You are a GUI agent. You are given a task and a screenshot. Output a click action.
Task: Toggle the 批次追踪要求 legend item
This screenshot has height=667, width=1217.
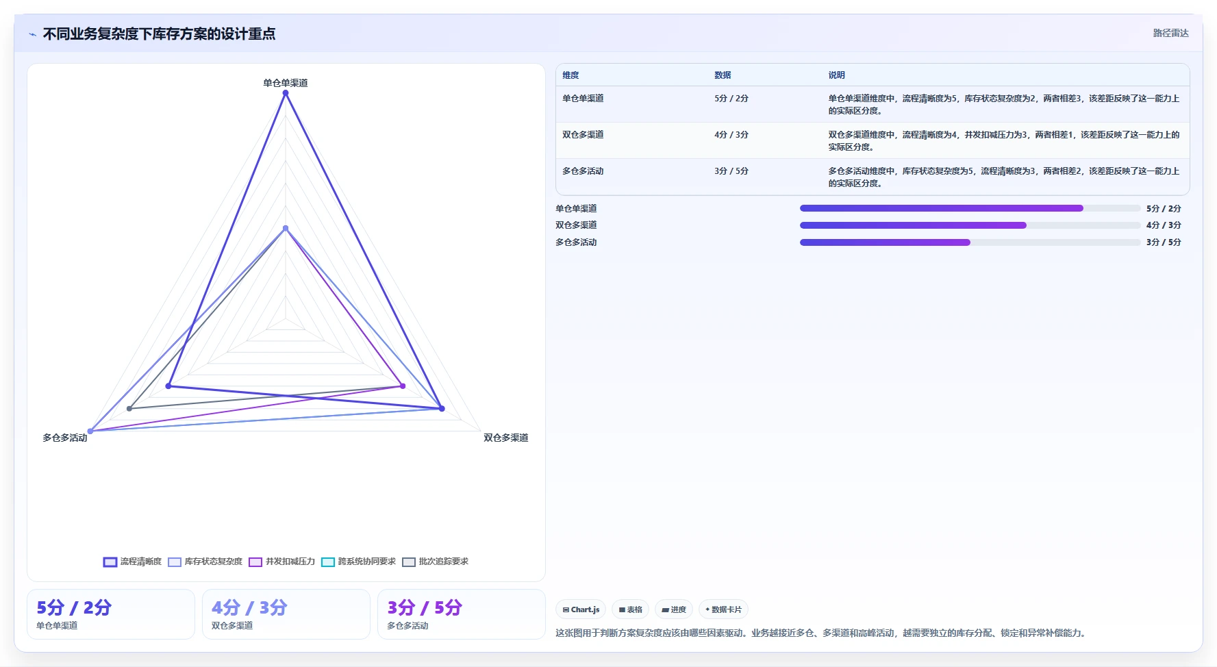pyautogui.click(x=436, y=562)
